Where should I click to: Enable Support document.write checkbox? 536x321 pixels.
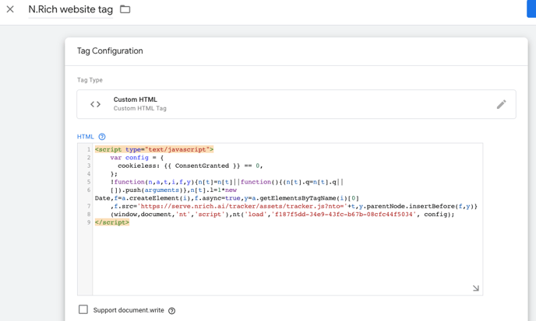pos(83,309)
